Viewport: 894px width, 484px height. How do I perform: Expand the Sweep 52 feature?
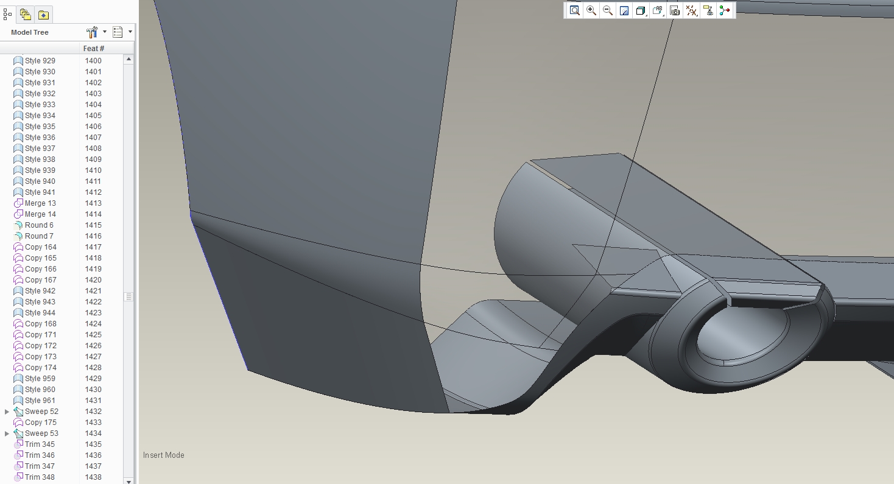[7, 412]
